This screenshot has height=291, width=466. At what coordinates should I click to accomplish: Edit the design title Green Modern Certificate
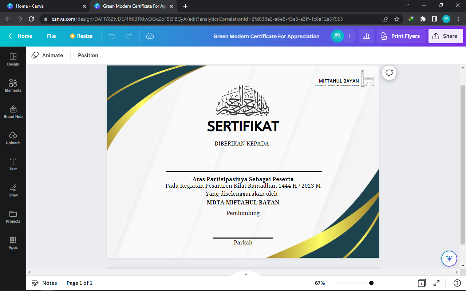266,36
